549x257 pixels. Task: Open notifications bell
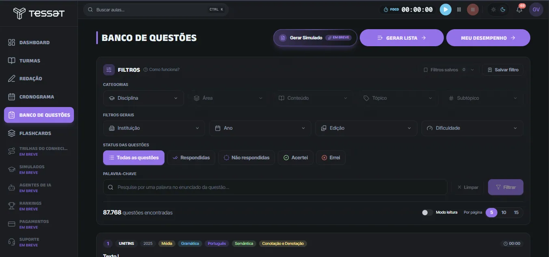point(519,10)
